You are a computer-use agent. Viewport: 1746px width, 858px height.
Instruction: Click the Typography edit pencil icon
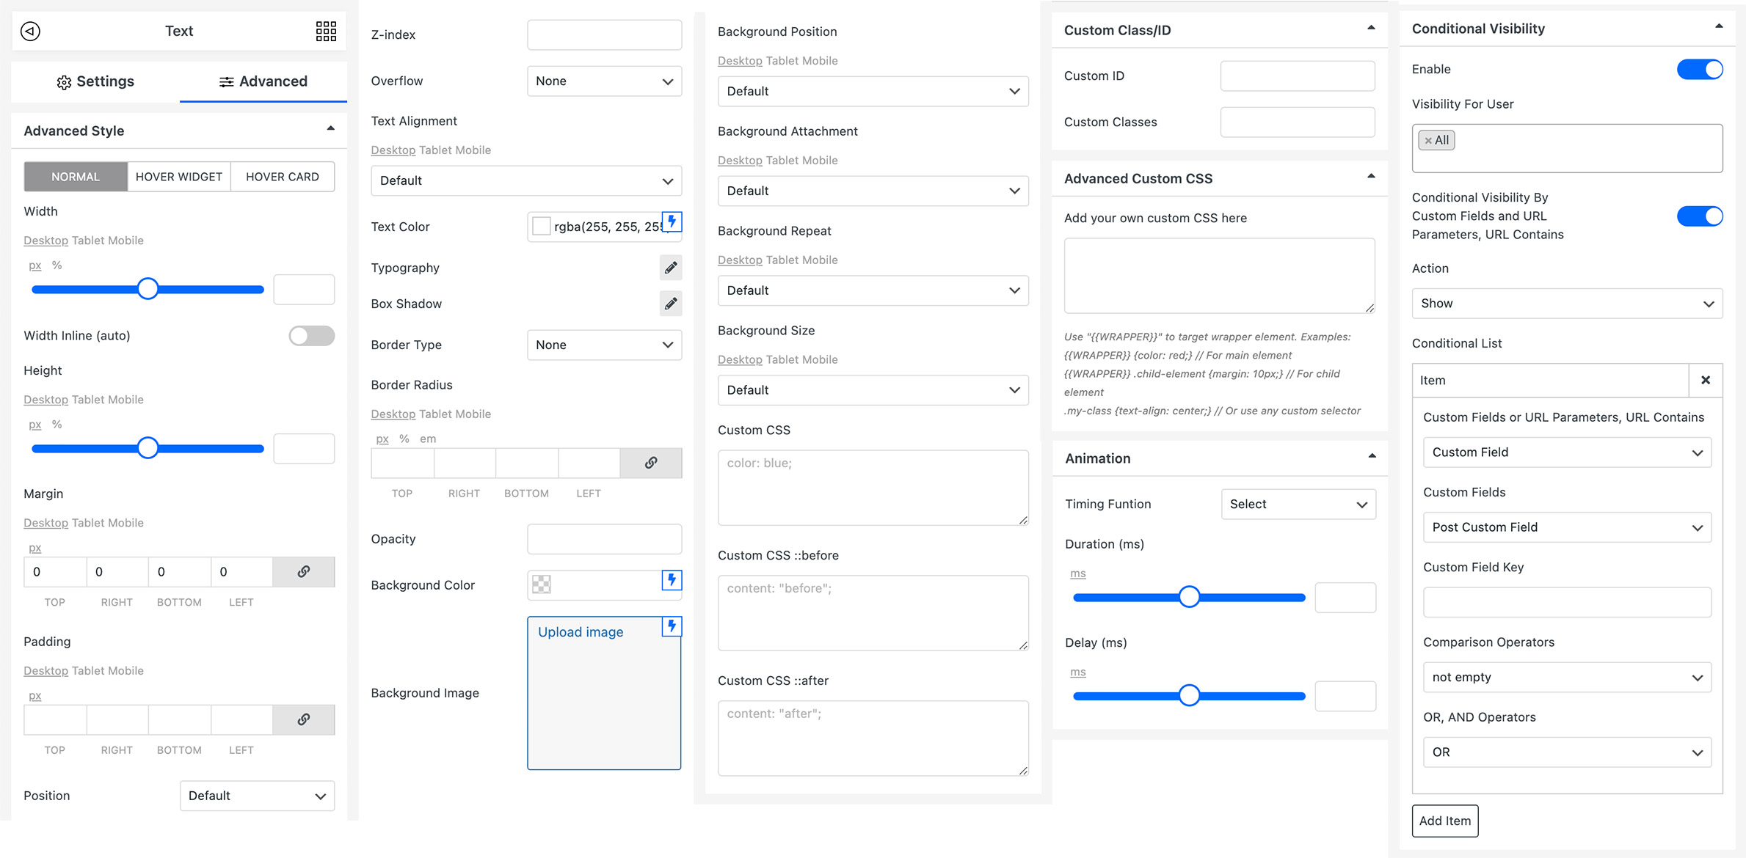coord(668,267)
